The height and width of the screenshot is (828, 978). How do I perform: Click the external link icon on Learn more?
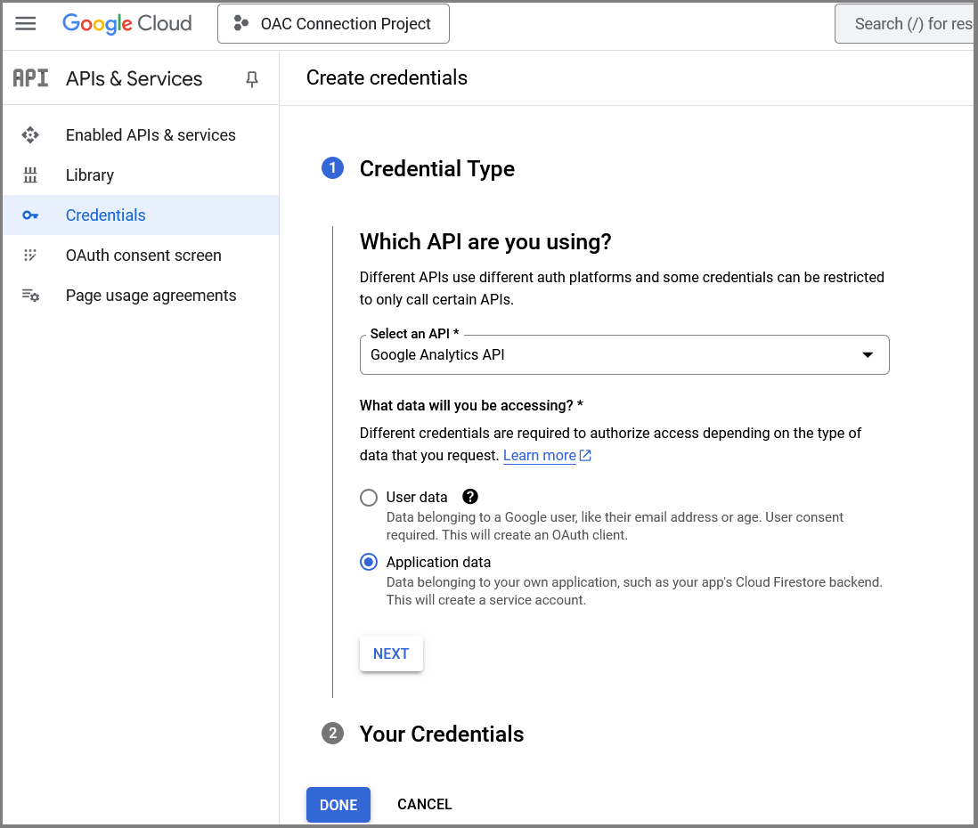[584, 455]
